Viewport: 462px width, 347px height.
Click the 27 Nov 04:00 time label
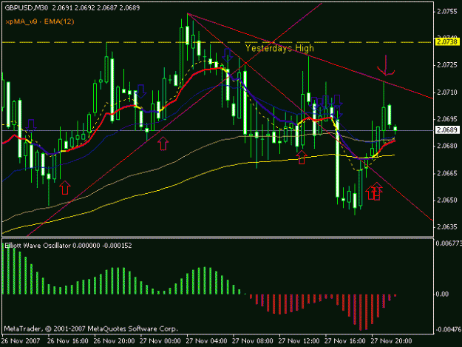[x=206, y=341]
